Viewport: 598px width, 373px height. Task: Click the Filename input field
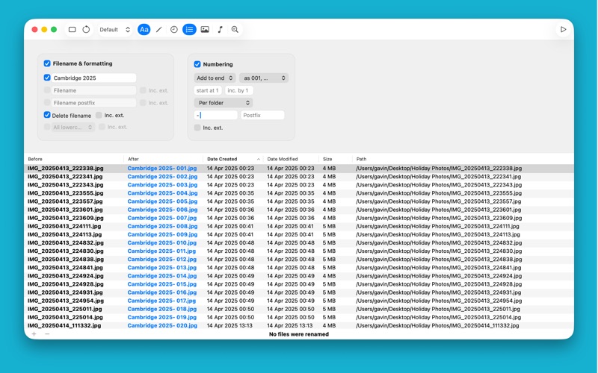pyautogui.click(x=94, y=90)
